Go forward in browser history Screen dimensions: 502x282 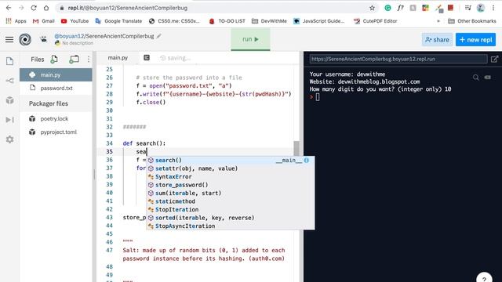pos(21,8)
